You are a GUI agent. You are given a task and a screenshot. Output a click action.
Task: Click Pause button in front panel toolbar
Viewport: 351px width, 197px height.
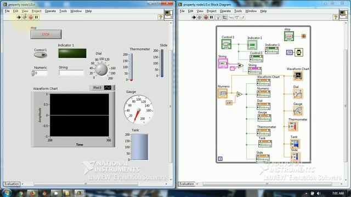click(36, 17)
